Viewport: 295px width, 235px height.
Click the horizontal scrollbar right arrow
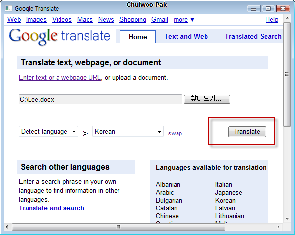pos(278,227)
